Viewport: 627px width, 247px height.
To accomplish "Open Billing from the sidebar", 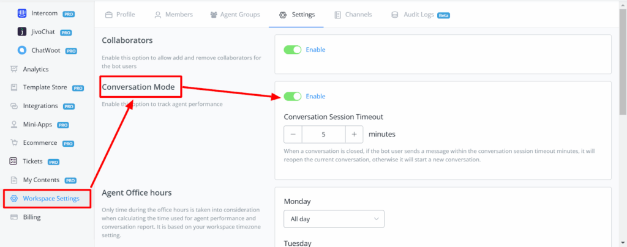I will (x=32, y=217).
